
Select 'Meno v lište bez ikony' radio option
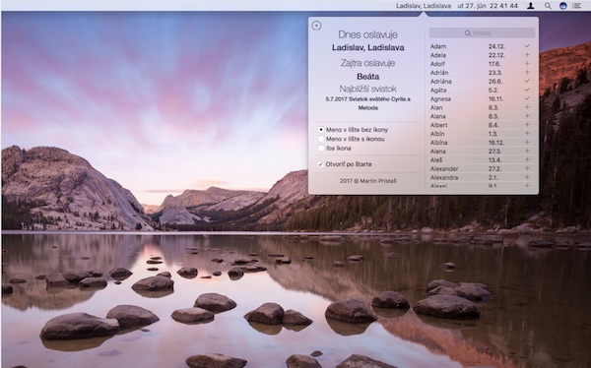321,130
